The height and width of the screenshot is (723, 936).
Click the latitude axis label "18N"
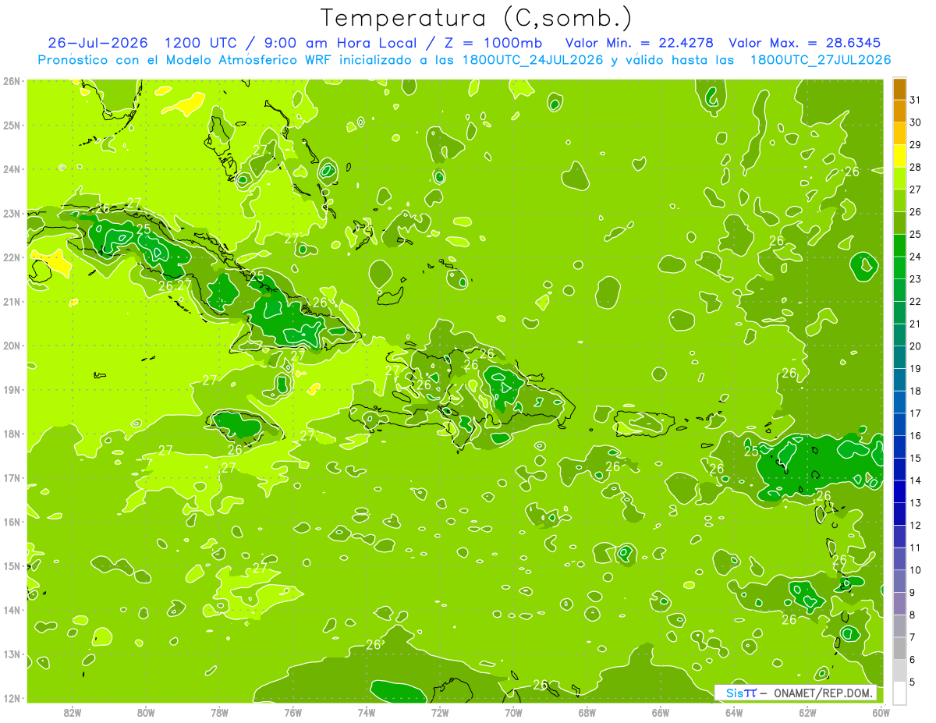12,434
